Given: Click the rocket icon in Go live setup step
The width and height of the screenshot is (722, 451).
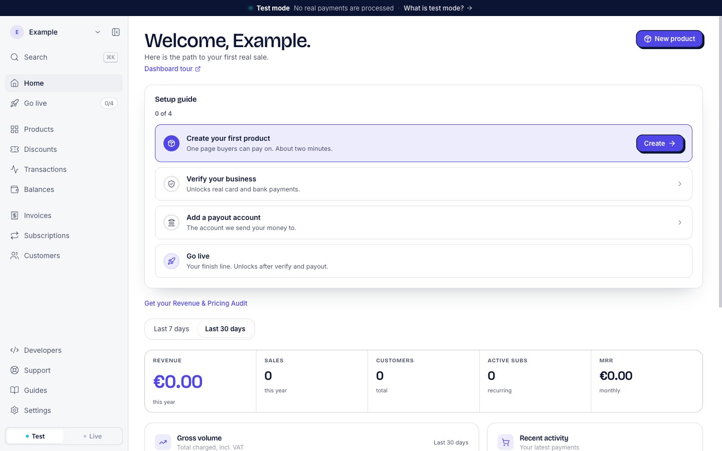Looking at the screenshot, I should click(x=171, y=261).
